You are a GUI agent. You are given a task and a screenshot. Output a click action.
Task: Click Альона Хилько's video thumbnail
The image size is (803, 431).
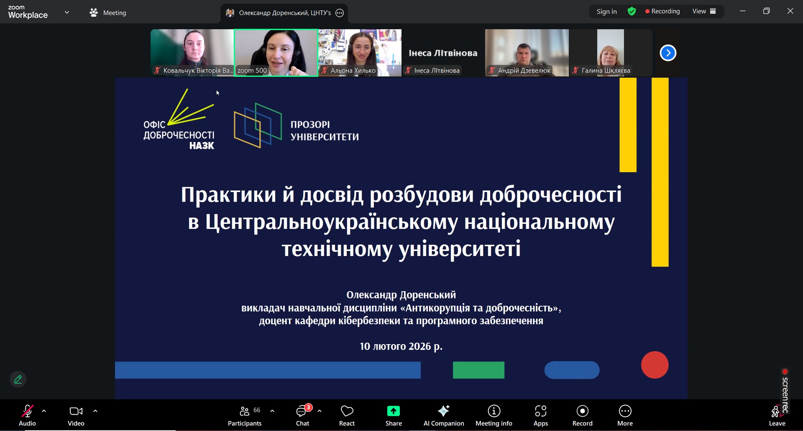pos(360,50)
